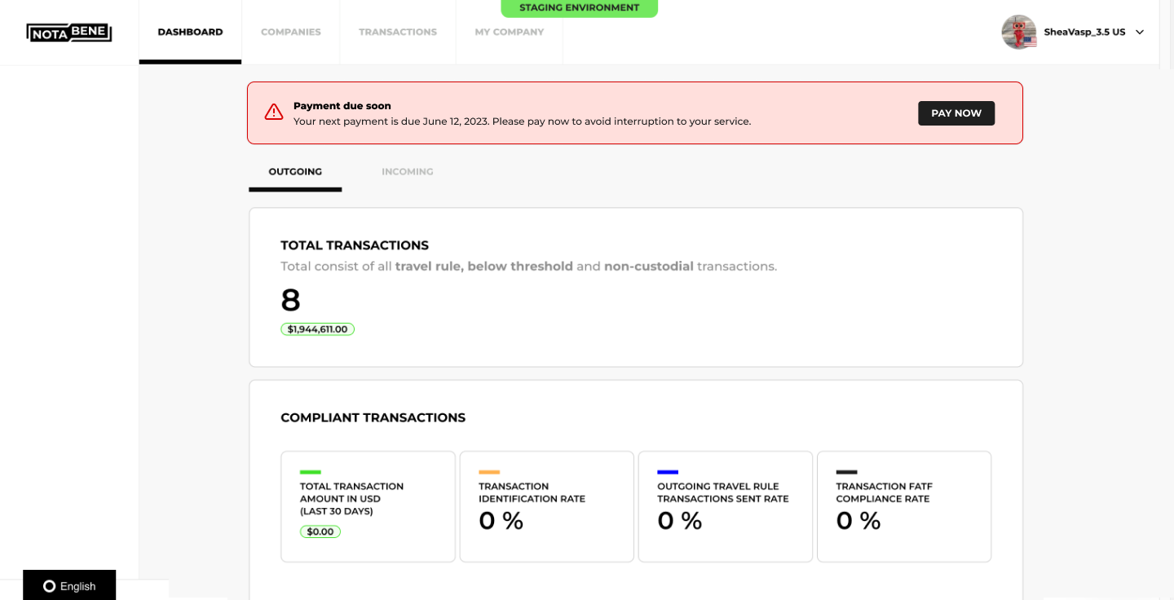1174x600 pixels.
Task: Click the Payment due soon heading
Action: coord(342,106)
